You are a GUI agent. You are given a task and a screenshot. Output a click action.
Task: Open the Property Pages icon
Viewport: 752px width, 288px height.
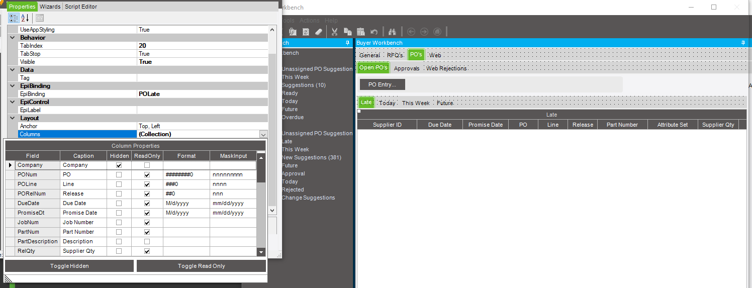[x=39, y=18]
